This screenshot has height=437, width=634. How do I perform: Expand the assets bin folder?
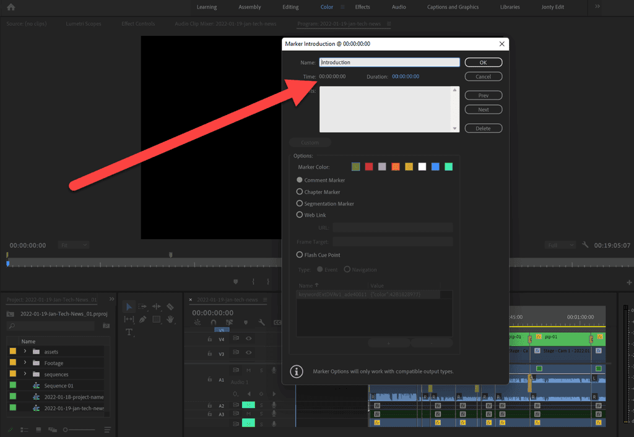pyautogui.click(x=25, y=352)
